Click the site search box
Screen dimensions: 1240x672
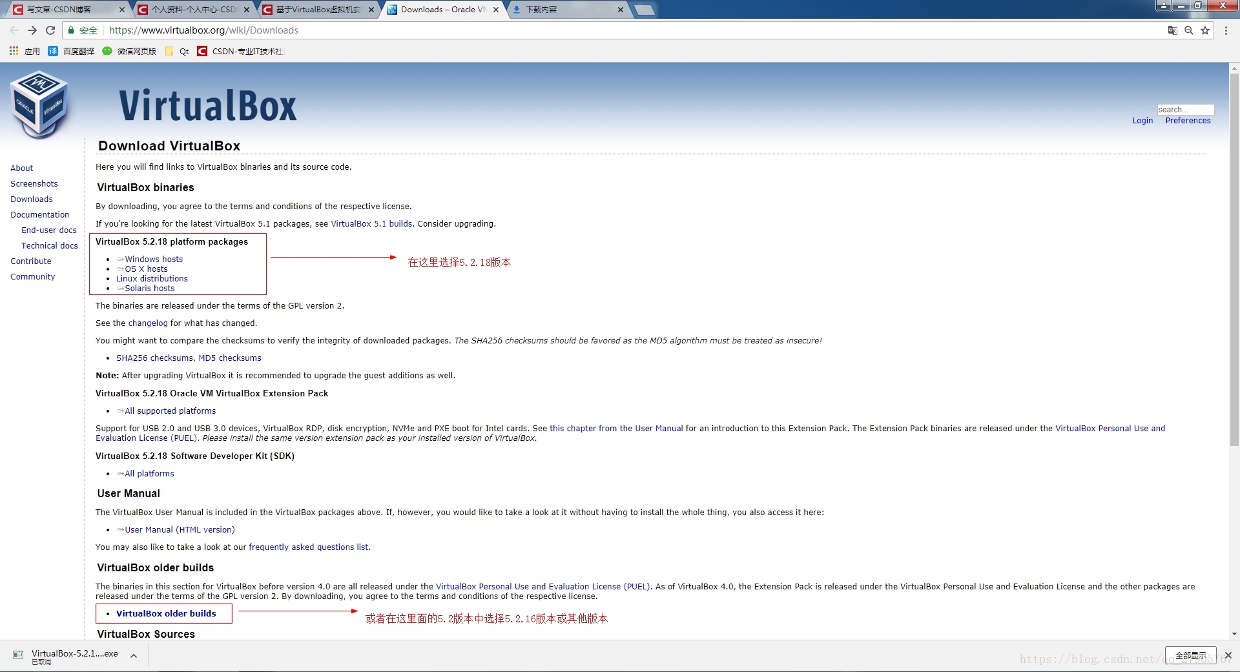click(1185, 110)
